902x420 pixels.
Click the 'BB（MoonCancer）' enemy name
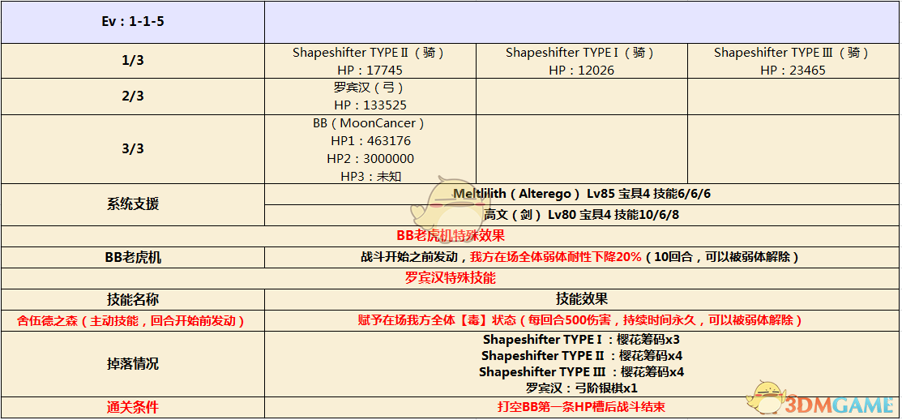[x=370, y=123]
